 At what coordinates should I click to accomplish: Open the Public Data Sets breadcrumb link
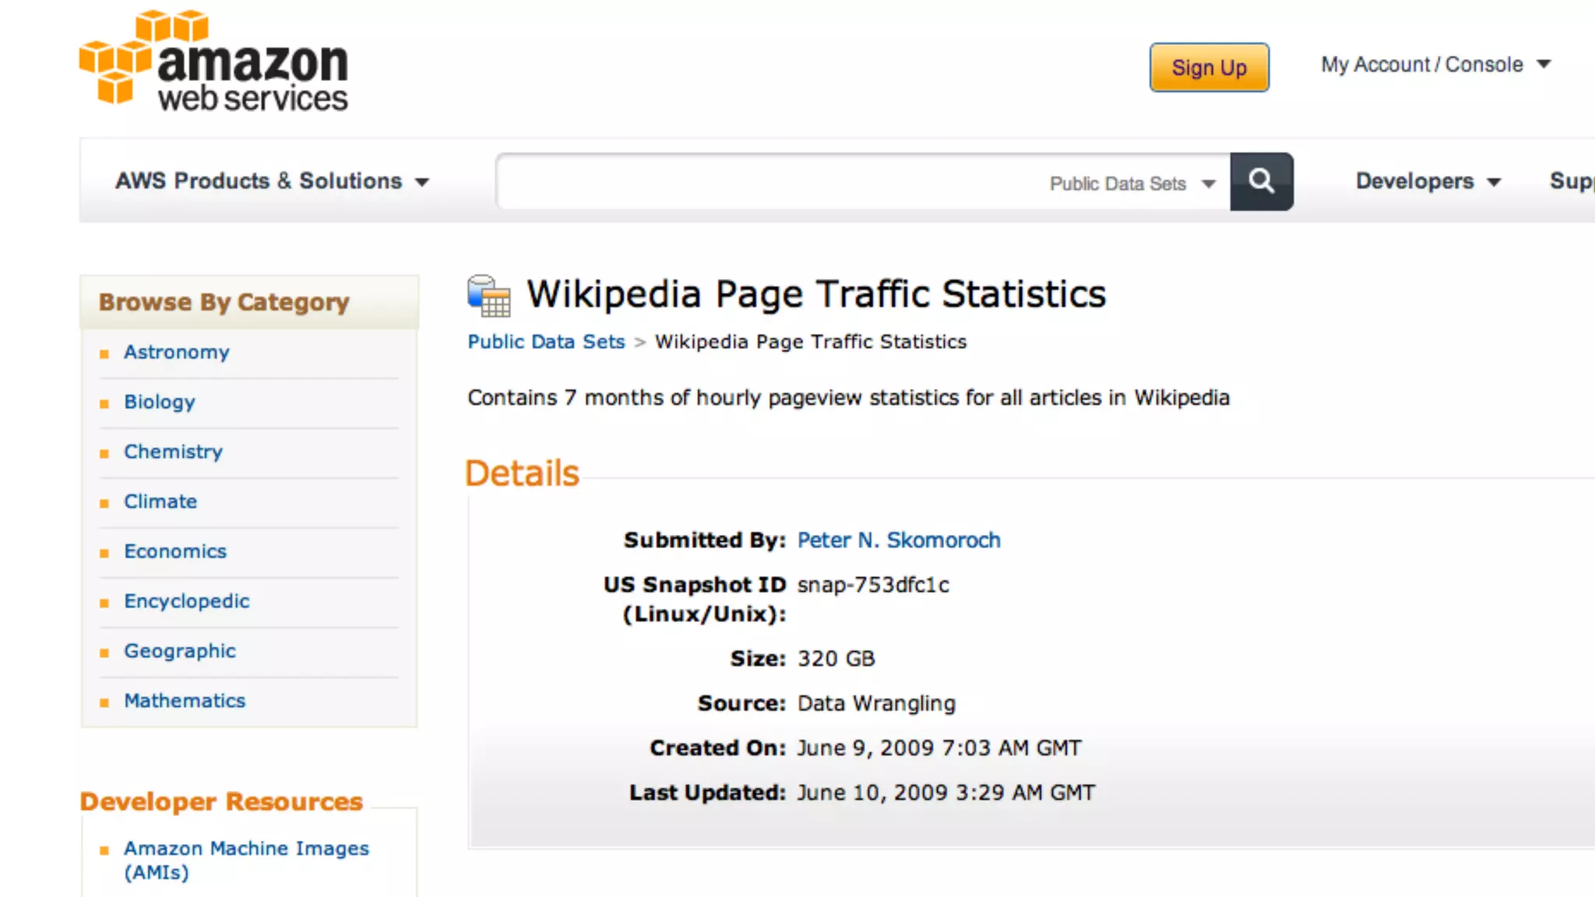point(546,342)
